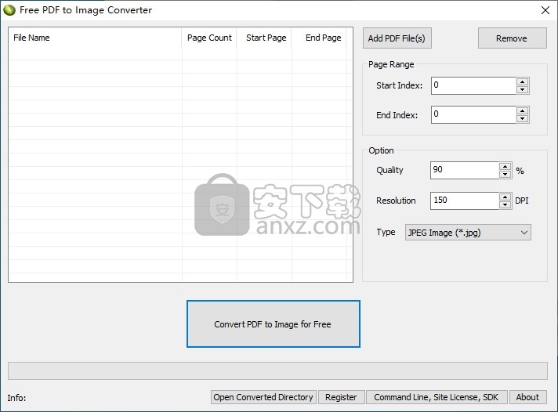
Task: Open the Register dialog
Action: (x=341, y=397)
